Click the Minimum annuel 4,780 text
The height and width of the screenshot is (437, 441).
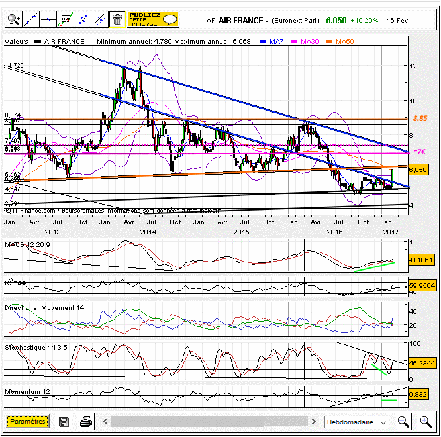click(134, 42)
